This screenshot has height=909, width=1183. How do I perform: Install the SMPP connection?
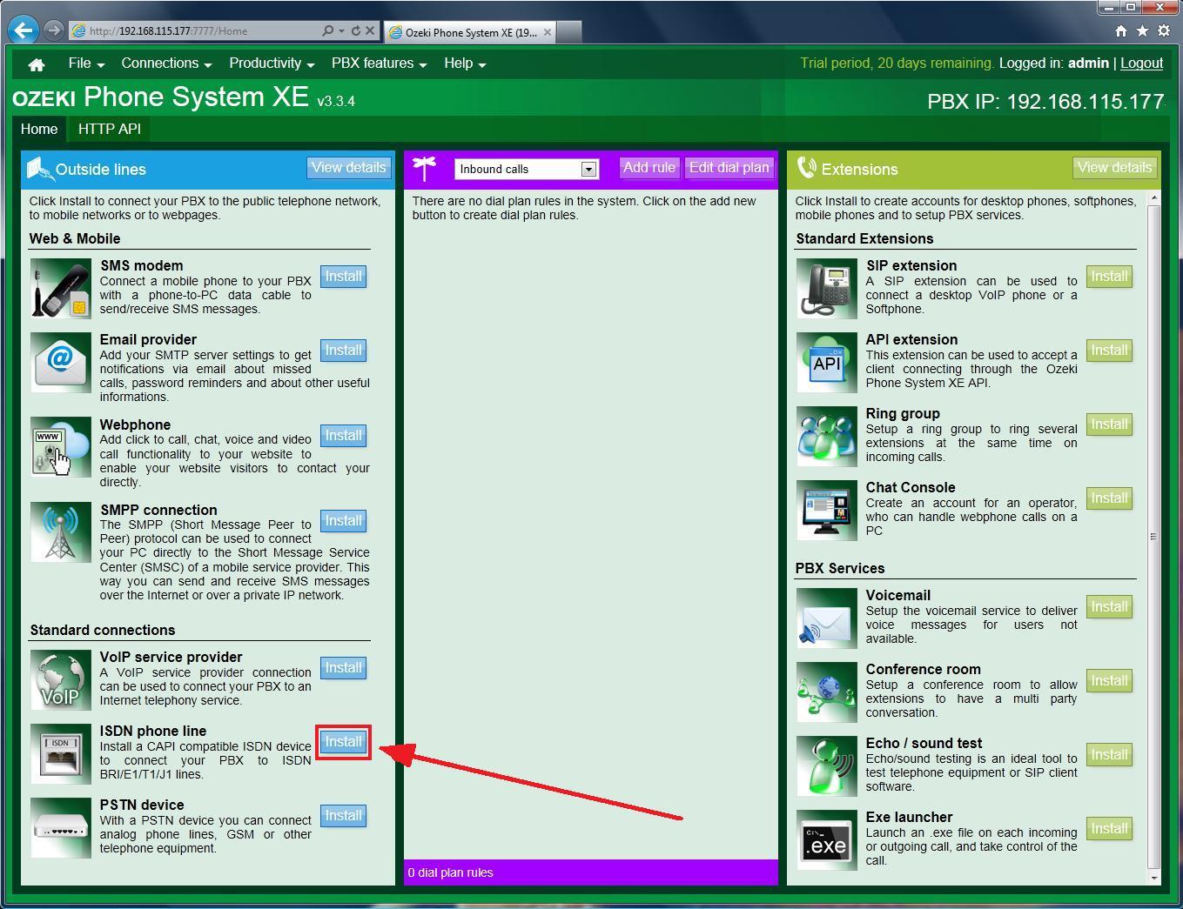[343, 521]
